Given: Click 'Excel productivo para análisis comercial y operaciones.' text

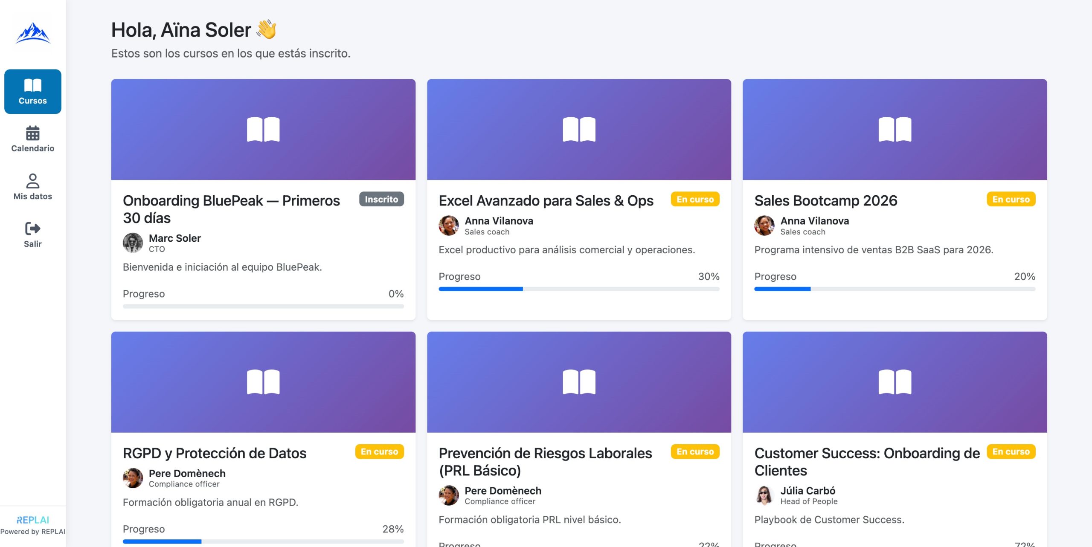Looking at the screenshot, I should click(x=567, y=250).
